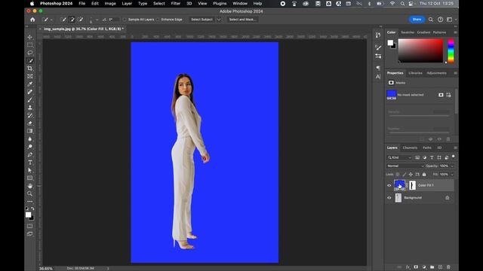Toggle layer filtering switch on
The height and width of the screenshot is (271, 483).
[453, 157]
